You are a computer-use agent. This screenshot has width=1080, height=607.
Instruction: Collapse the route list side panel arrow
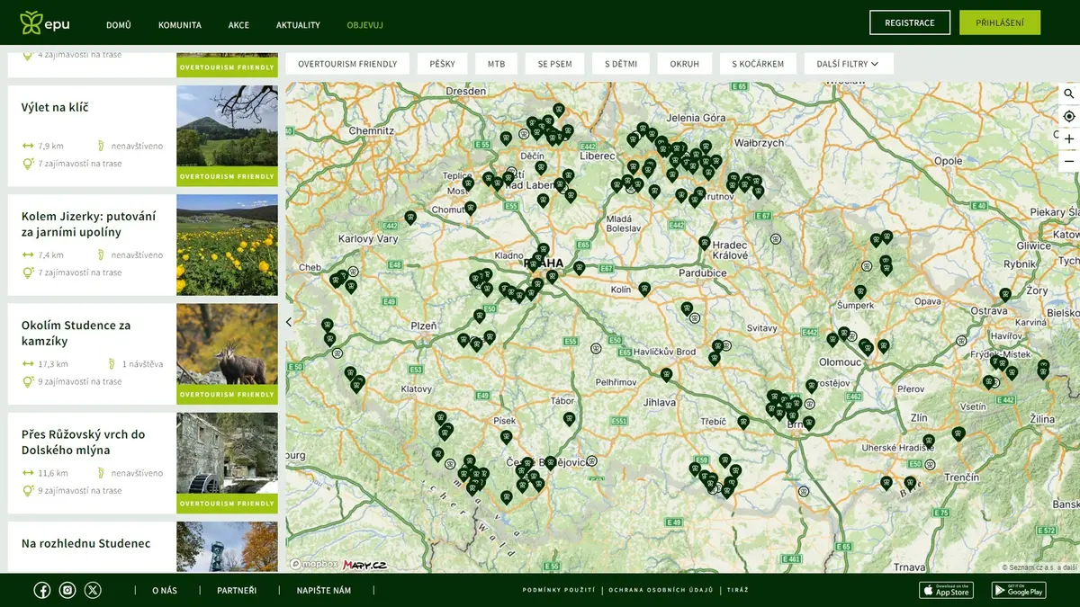pyautogui.click(x=289, y=321)
